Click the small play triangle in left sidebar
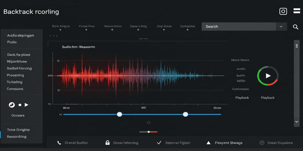 (x=27, y=105)
